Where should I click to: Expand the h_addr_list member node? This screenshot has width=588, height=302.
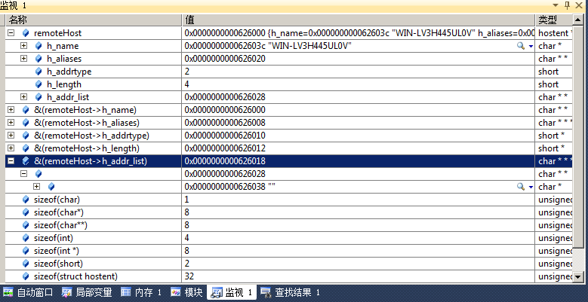pyautogui.click(x=23, y=97)
